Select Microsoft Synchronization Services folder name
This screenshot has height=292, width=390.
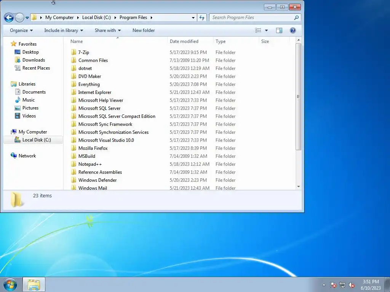click(113, 132)
